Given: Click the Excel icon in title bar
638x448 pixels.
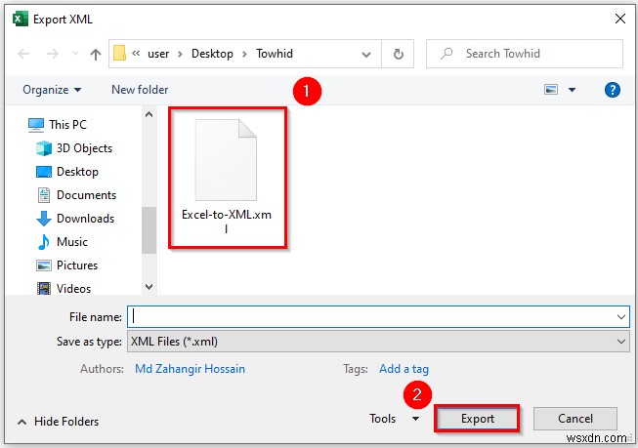Looking at the screenshot, I should [x=20, y=19].
